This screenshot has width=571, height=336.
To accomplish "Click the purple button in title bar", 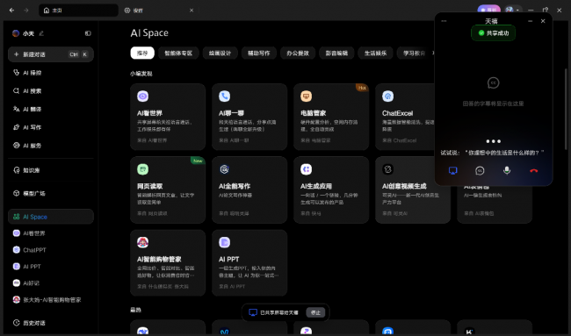I will pos(488,11).
